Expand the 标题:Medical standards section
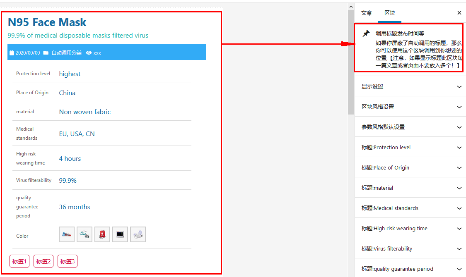The image size is (466, 277). 410,208
